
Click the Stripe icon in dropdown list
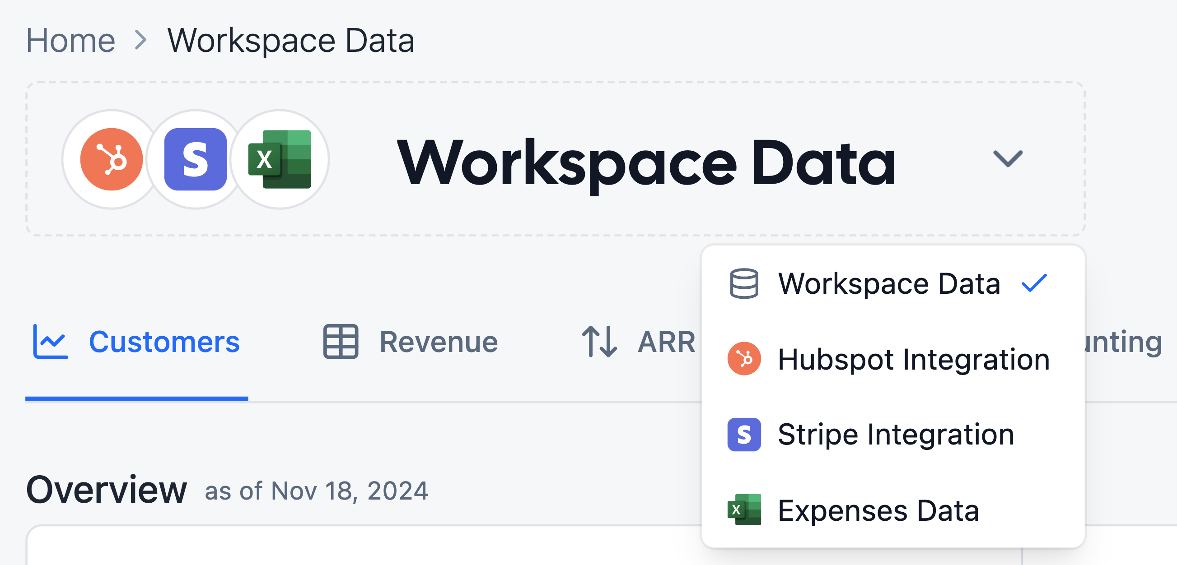744,435
